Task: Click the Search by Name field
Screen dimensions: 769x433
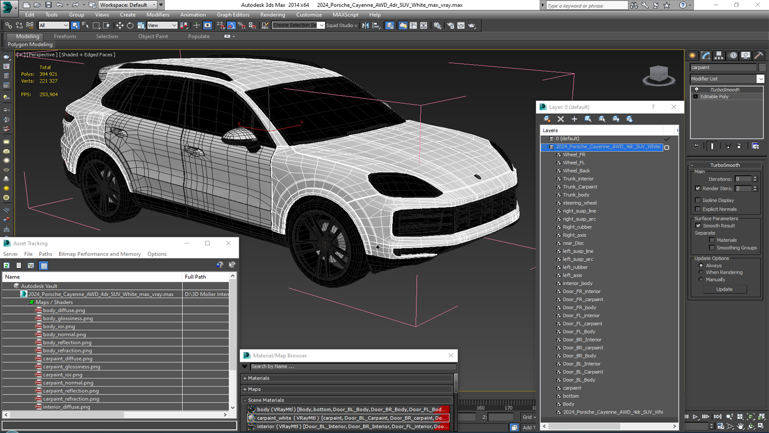Action: [352, 366]
